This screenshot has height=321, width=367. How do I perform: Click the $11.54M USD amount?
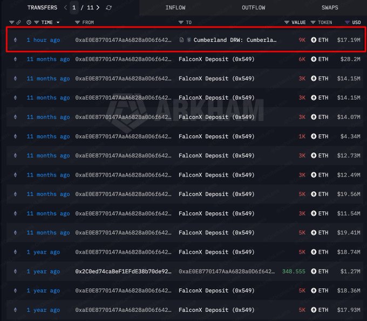click(x=349, y=213)
